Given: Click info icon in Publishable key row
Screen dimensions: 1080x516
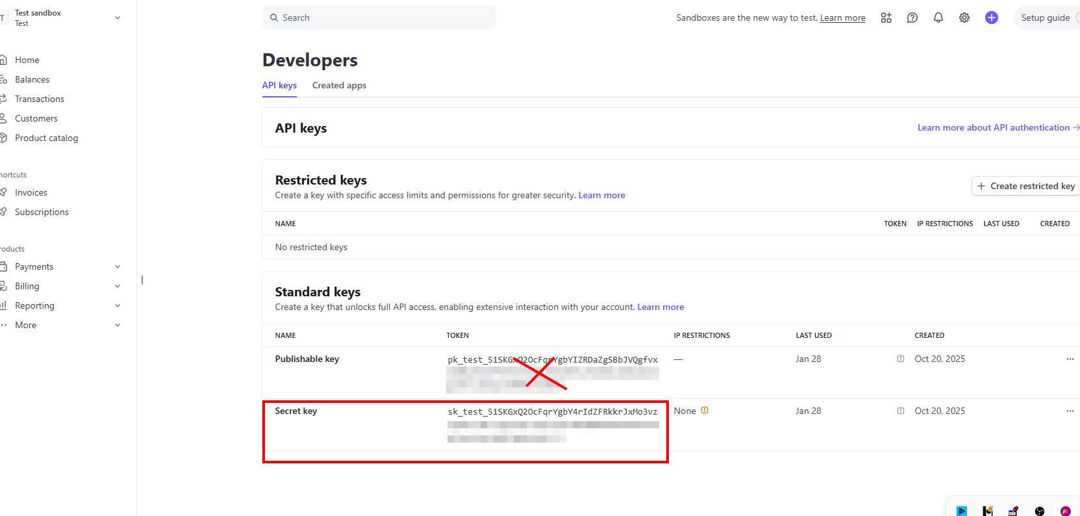Looking at the screenshot, I should [900, 359].
